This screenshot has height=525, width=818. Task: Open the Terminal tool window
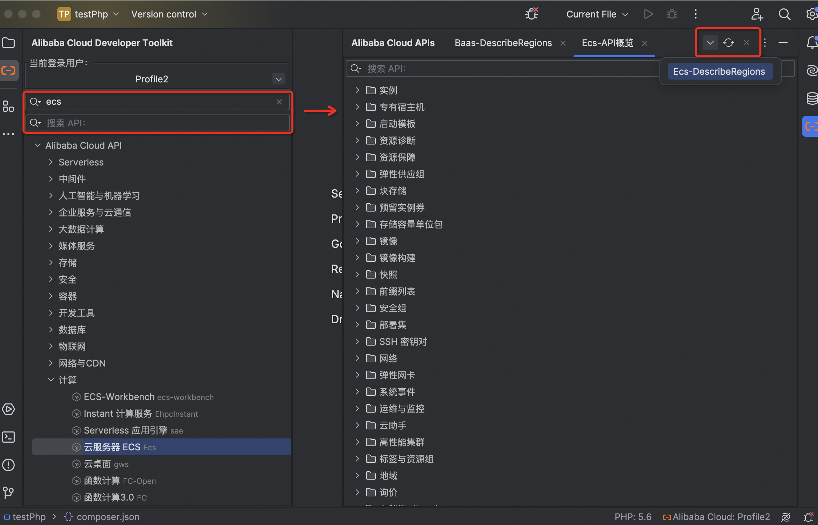8,437
